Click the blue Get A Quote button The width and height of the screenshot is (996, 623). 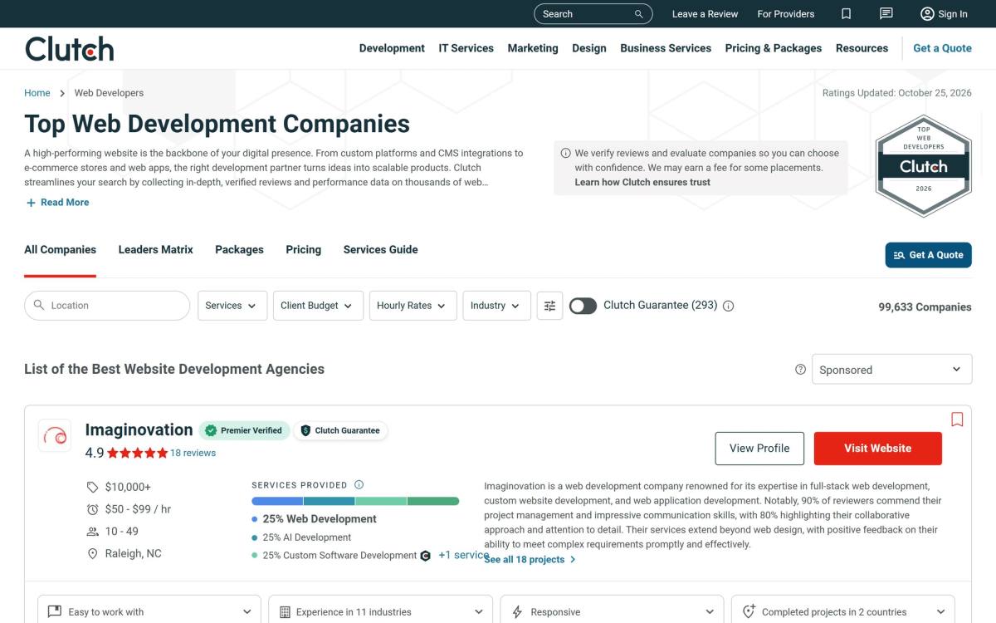[x=928, y=255]
